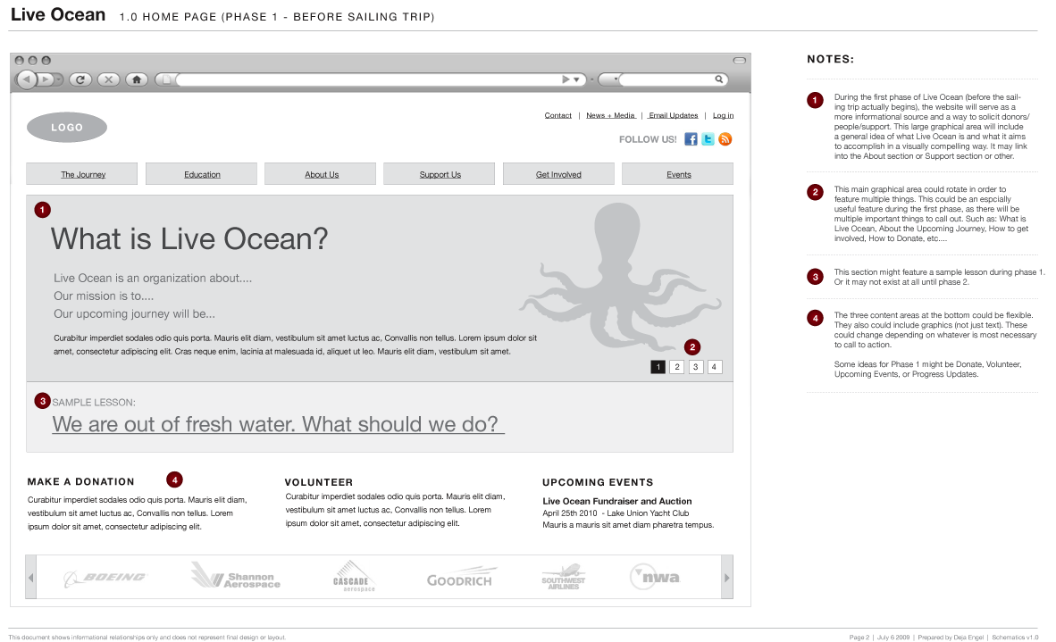Open the address bar dropdown arrow
The width and height of the screenshot is (1056, 642).
[577, 79]
